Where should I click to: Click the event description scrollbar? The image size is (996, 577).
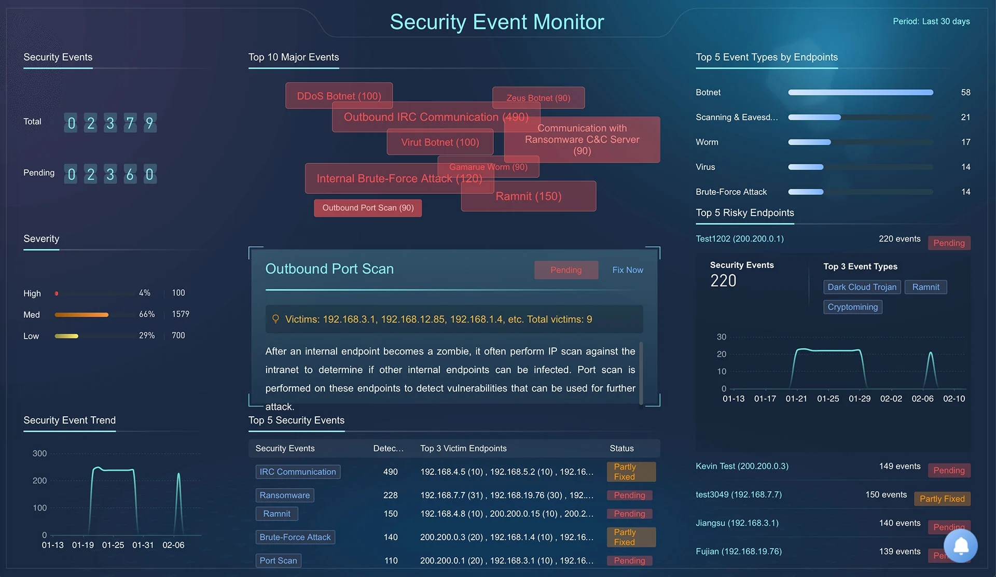[641, 372]
